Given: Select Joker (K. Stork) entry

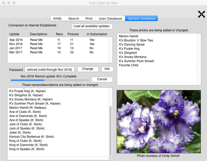Looking at the screenshot, I should [x=20, y=133].
